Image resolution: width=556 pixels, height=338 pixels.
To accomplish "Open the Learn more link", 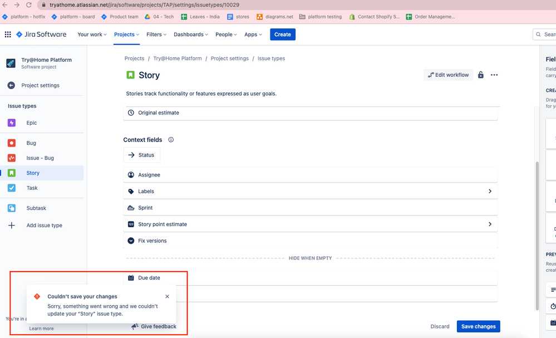I will 42,329.
